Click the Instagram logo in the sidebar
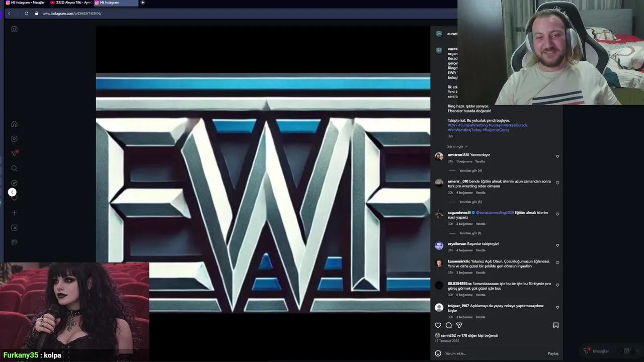Image resolution: width=644 pixels, height=362 pixels. tap(14, 29)
